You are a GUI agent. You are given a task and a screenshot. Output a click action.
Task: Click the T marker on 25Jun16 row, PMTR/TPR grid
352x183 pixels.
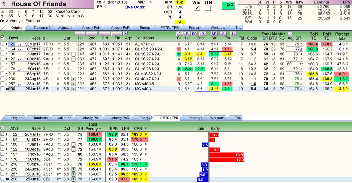(73, 179)
